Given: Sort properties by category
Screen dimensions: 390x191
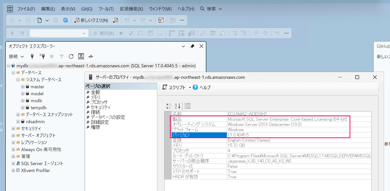Looking at the screenshot, I should click(169, 106).
